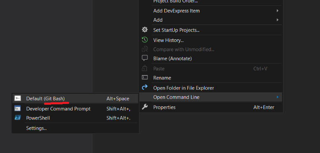Click the Compare with Unmodified icon
Screen dimensions: 320x153
(x=145, y=49)
